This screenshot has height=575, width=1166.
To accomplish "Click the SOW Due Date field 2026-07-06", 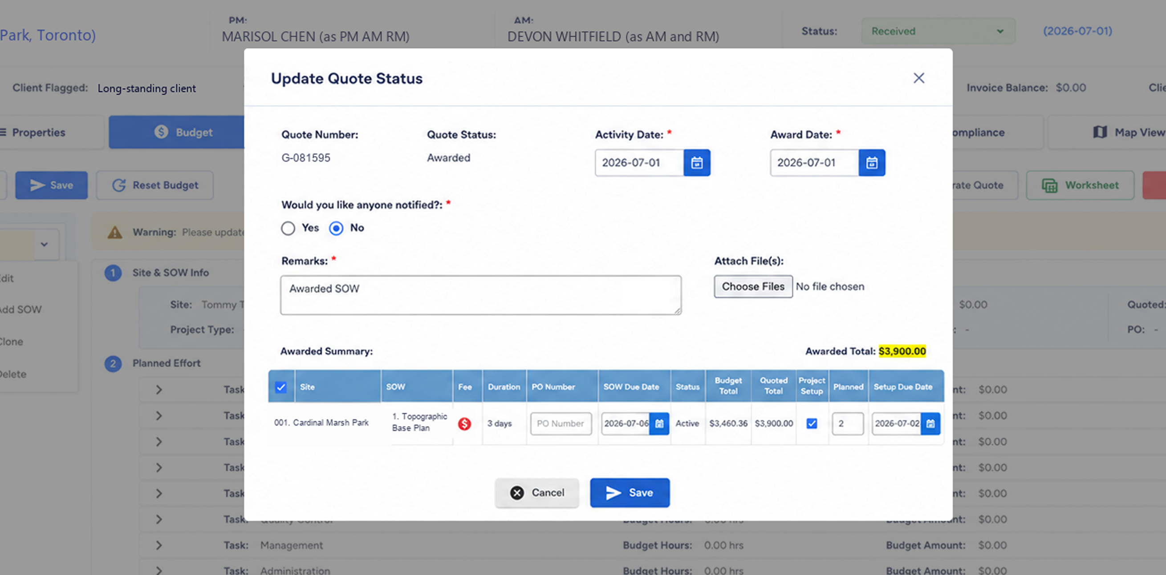I will (x=626, y=423).
